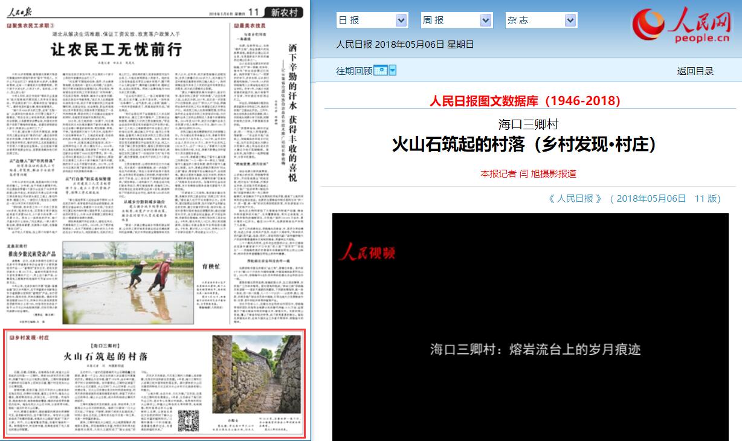Expand the small arrow next to the calendar icon
742x441 pixels.
point(392,71)
